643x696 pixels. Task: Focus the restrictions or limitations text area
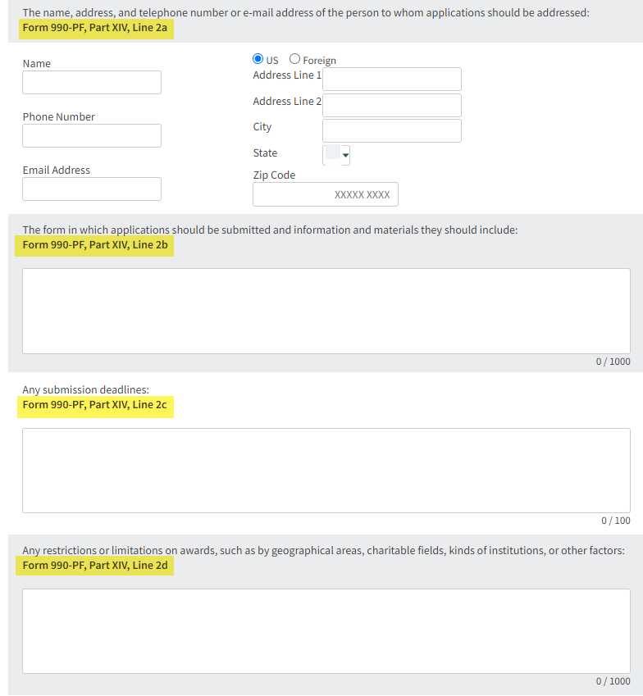[326, 631]
